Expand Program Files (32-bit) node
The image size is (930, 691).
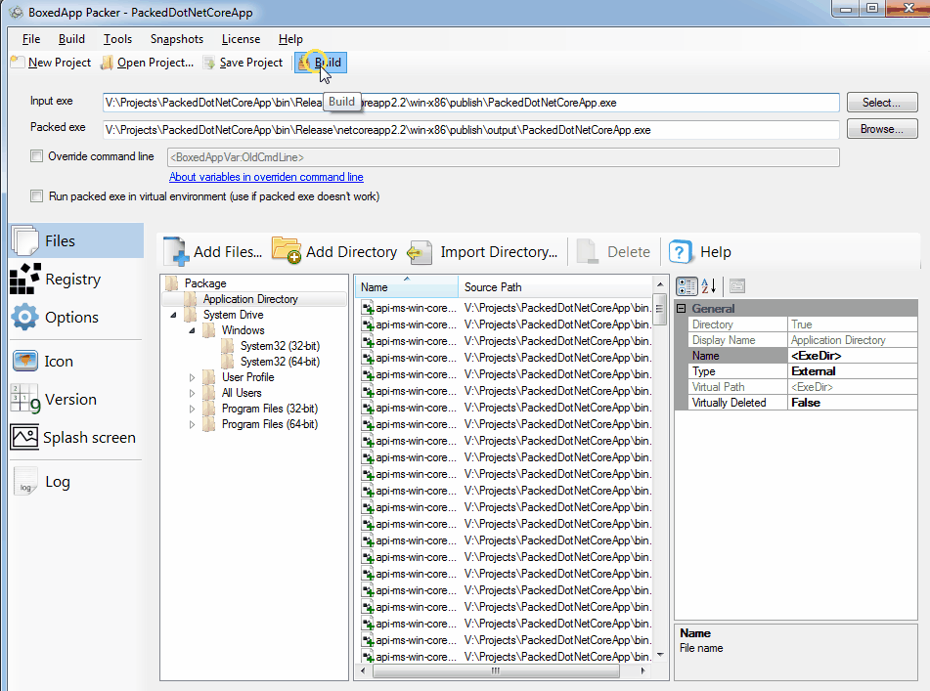pos(193,409)
